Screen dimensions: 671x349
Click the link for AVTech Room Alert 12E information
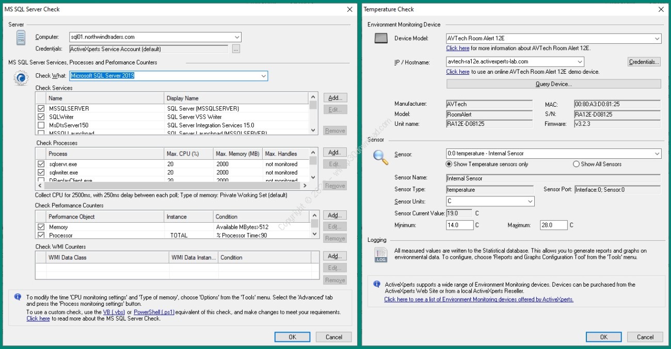click(458, 48)
